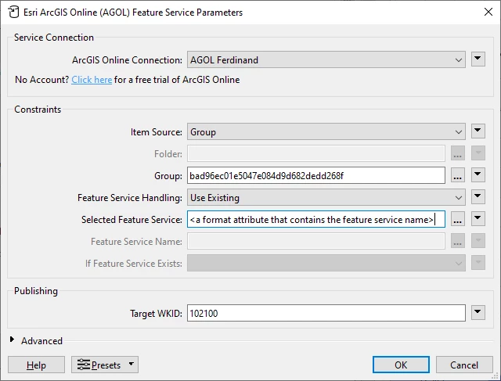
Task: Open options arrow beside Group field
Action: click(x=478, y=174)
